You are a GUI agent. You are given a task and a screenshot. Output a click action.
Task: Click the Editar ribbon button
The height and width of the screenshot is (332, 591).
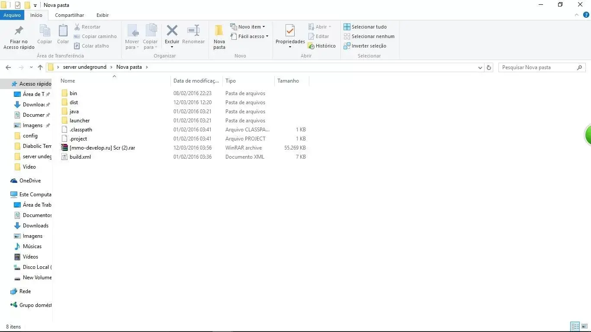pos(318,36)
